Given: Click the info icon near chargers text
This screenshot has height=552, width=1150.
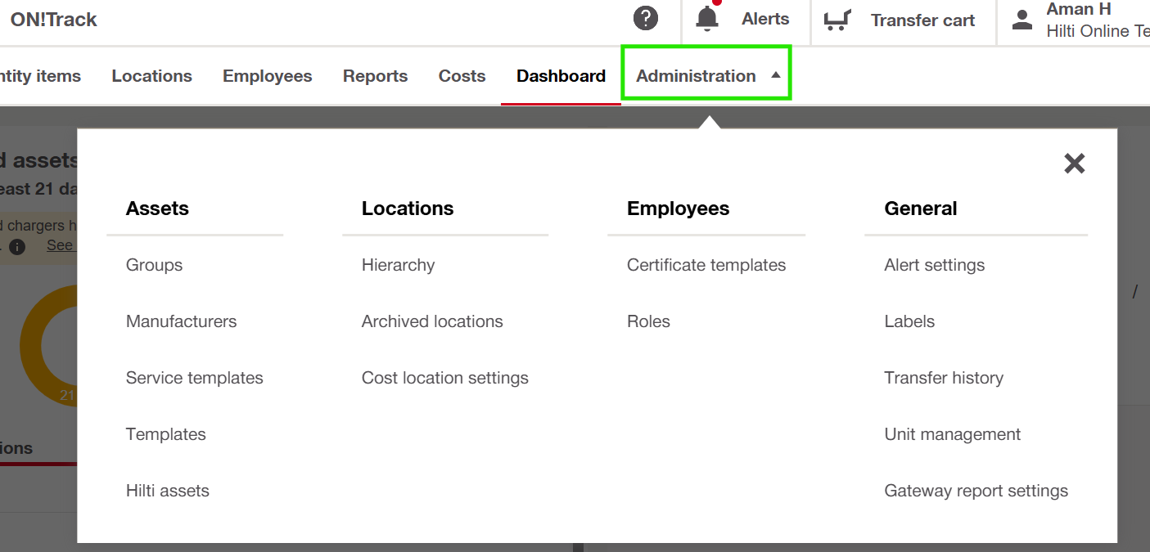Looking at the screenshot, I should pos(17,247).
